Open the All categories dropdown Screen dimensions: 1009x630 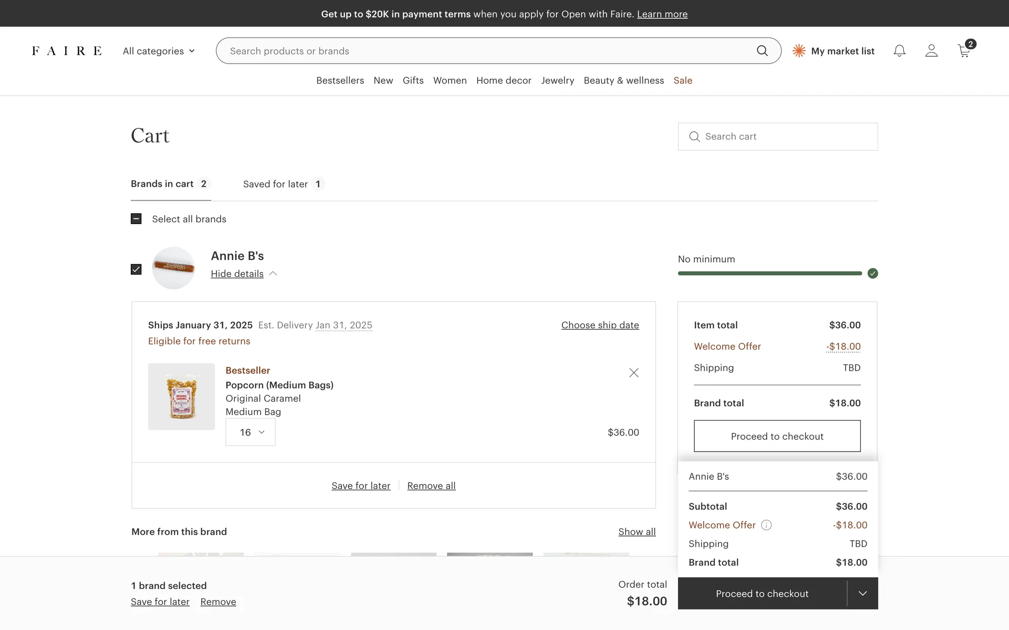159,51
